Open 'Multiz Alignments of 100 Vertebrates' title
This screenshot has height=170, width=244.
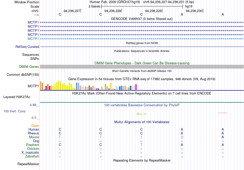(x=142, y=122)
